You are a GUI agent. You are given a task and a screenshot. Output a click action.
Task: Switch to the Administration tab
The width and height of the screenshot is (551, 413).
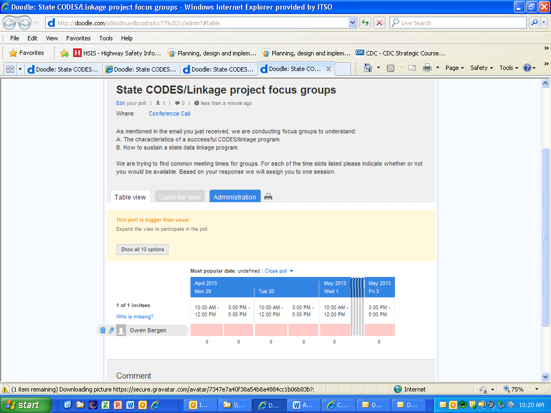click(x=235, y=197)
